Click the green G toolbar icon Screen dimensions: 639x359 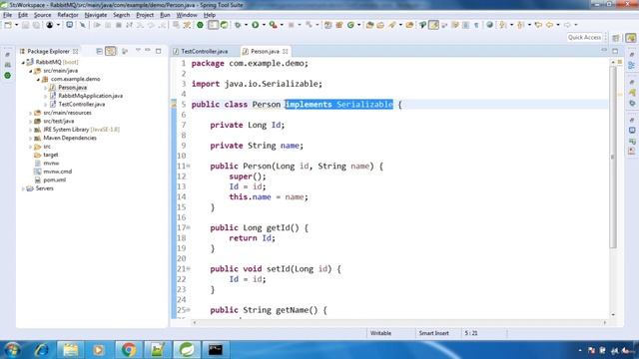(x=350, y=25)
